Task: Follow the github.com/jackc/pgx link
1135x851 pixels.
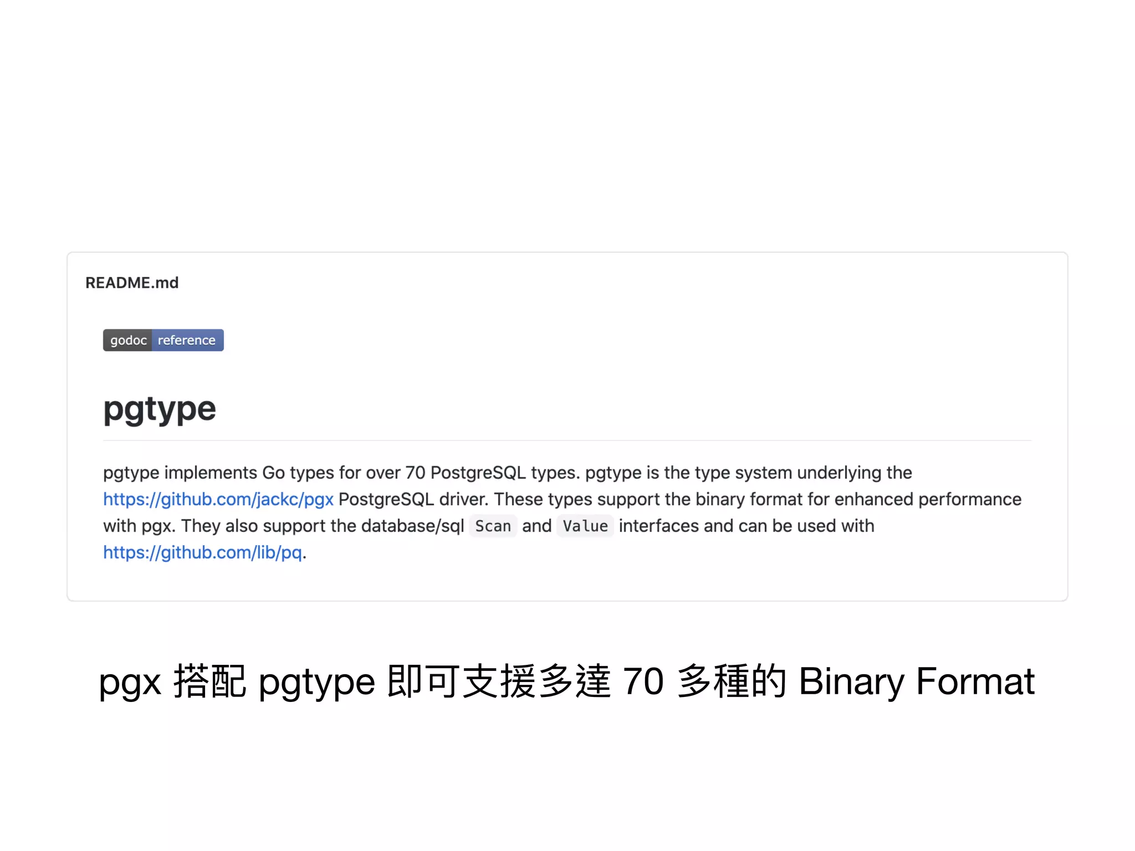Action: [x=218, y=499]
